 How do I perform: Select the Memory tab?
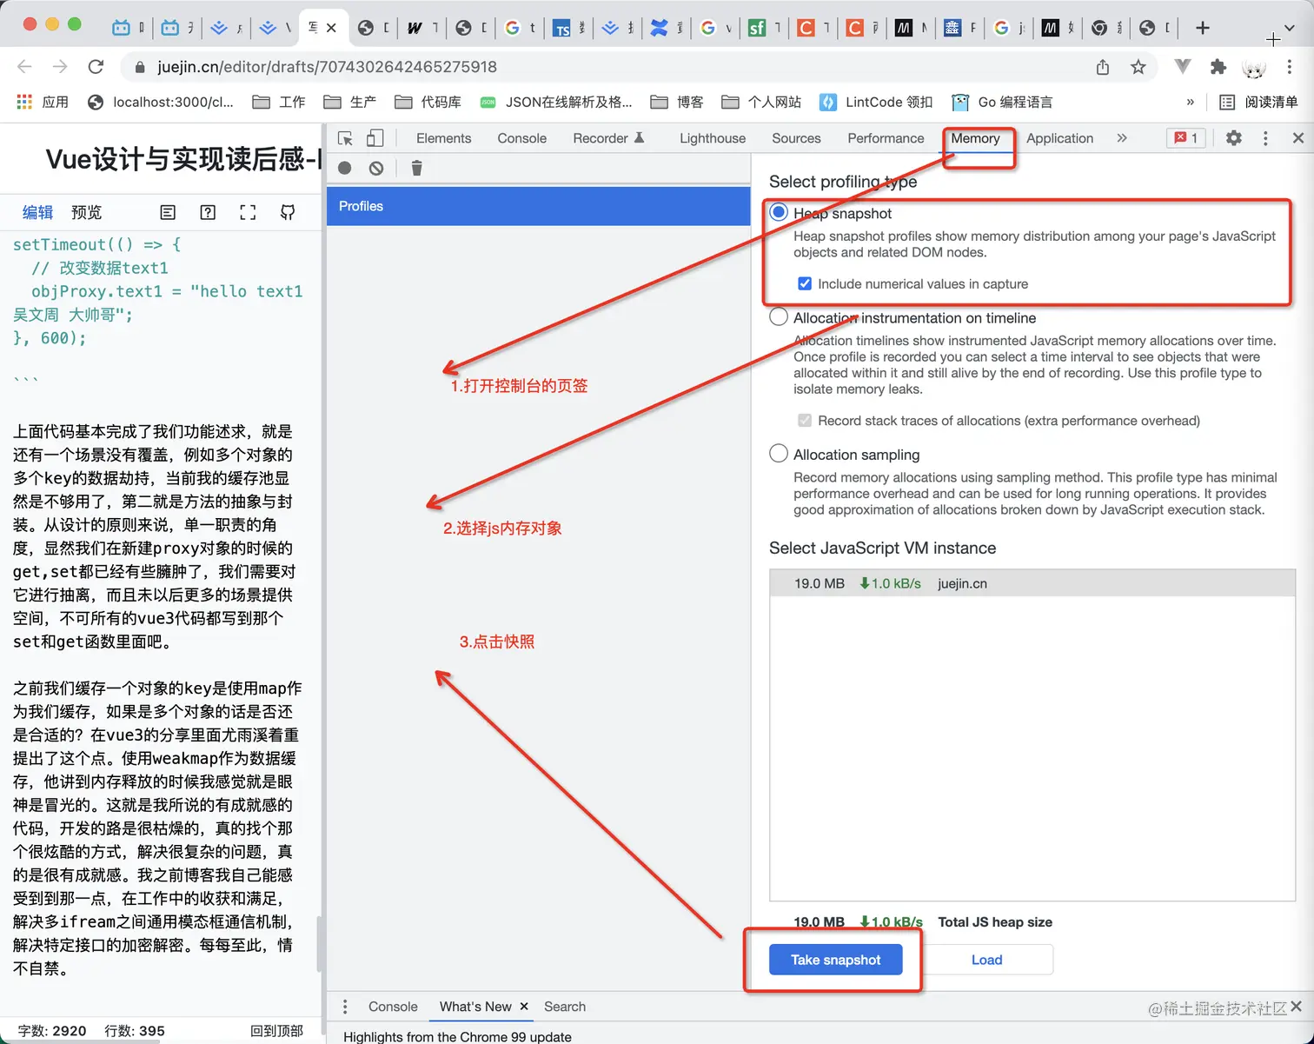[x=975, y=138]
